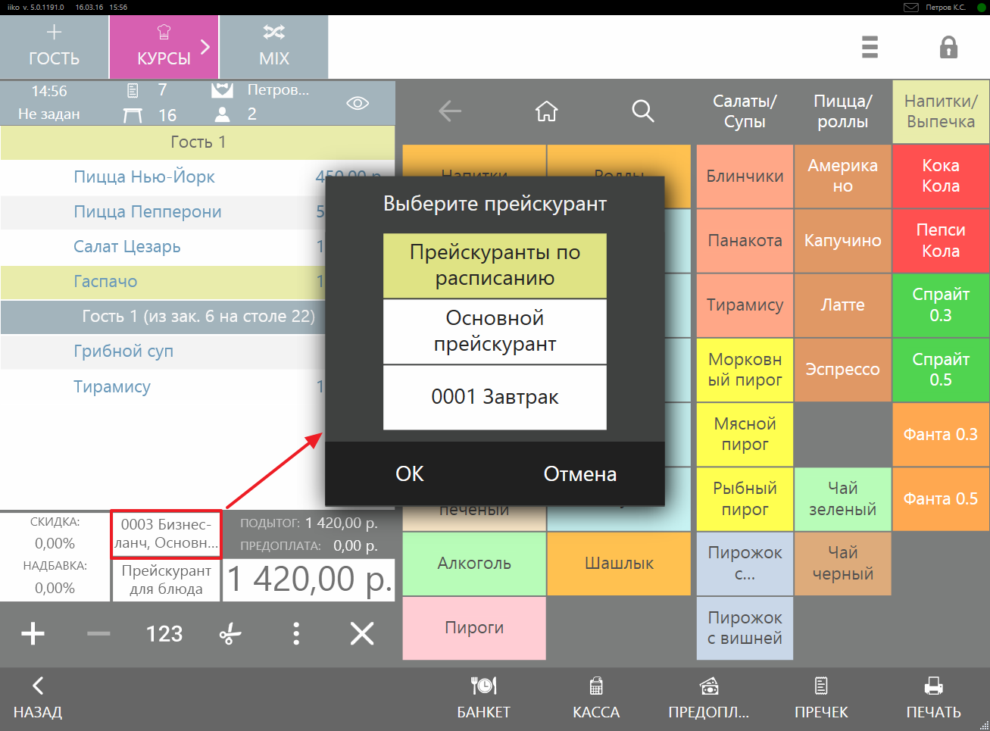This screenshot has width=990, height=731.
Task: Open БАНКЕТ banquet function
Action: click(483, 698)
